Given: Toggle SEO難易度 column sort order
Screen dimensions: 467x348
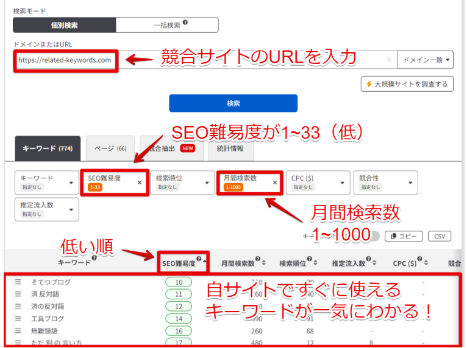Looking at the screenshot, I should coord(204,262).
